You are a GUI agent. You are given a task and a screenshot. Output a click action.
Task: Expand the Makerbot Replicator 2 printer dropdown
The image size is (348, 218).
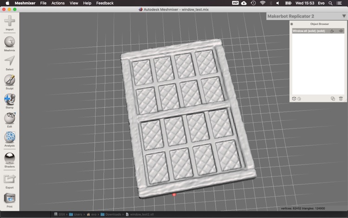[x=344, y=16]
